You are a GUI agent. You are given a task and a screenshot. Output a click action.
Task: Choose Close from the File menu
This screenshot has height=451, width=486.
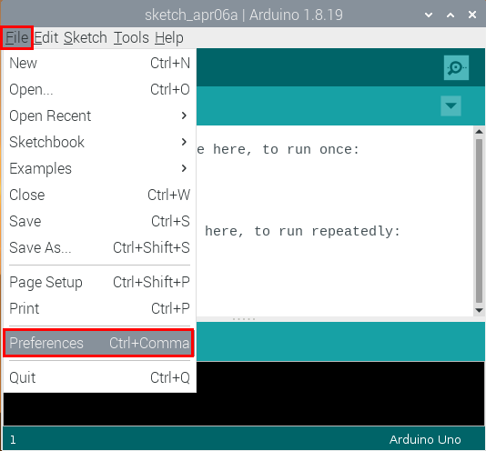tap(99, 195)
